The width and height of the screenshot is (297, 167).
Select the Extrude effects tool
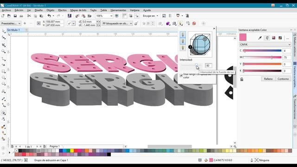(3, 113)
